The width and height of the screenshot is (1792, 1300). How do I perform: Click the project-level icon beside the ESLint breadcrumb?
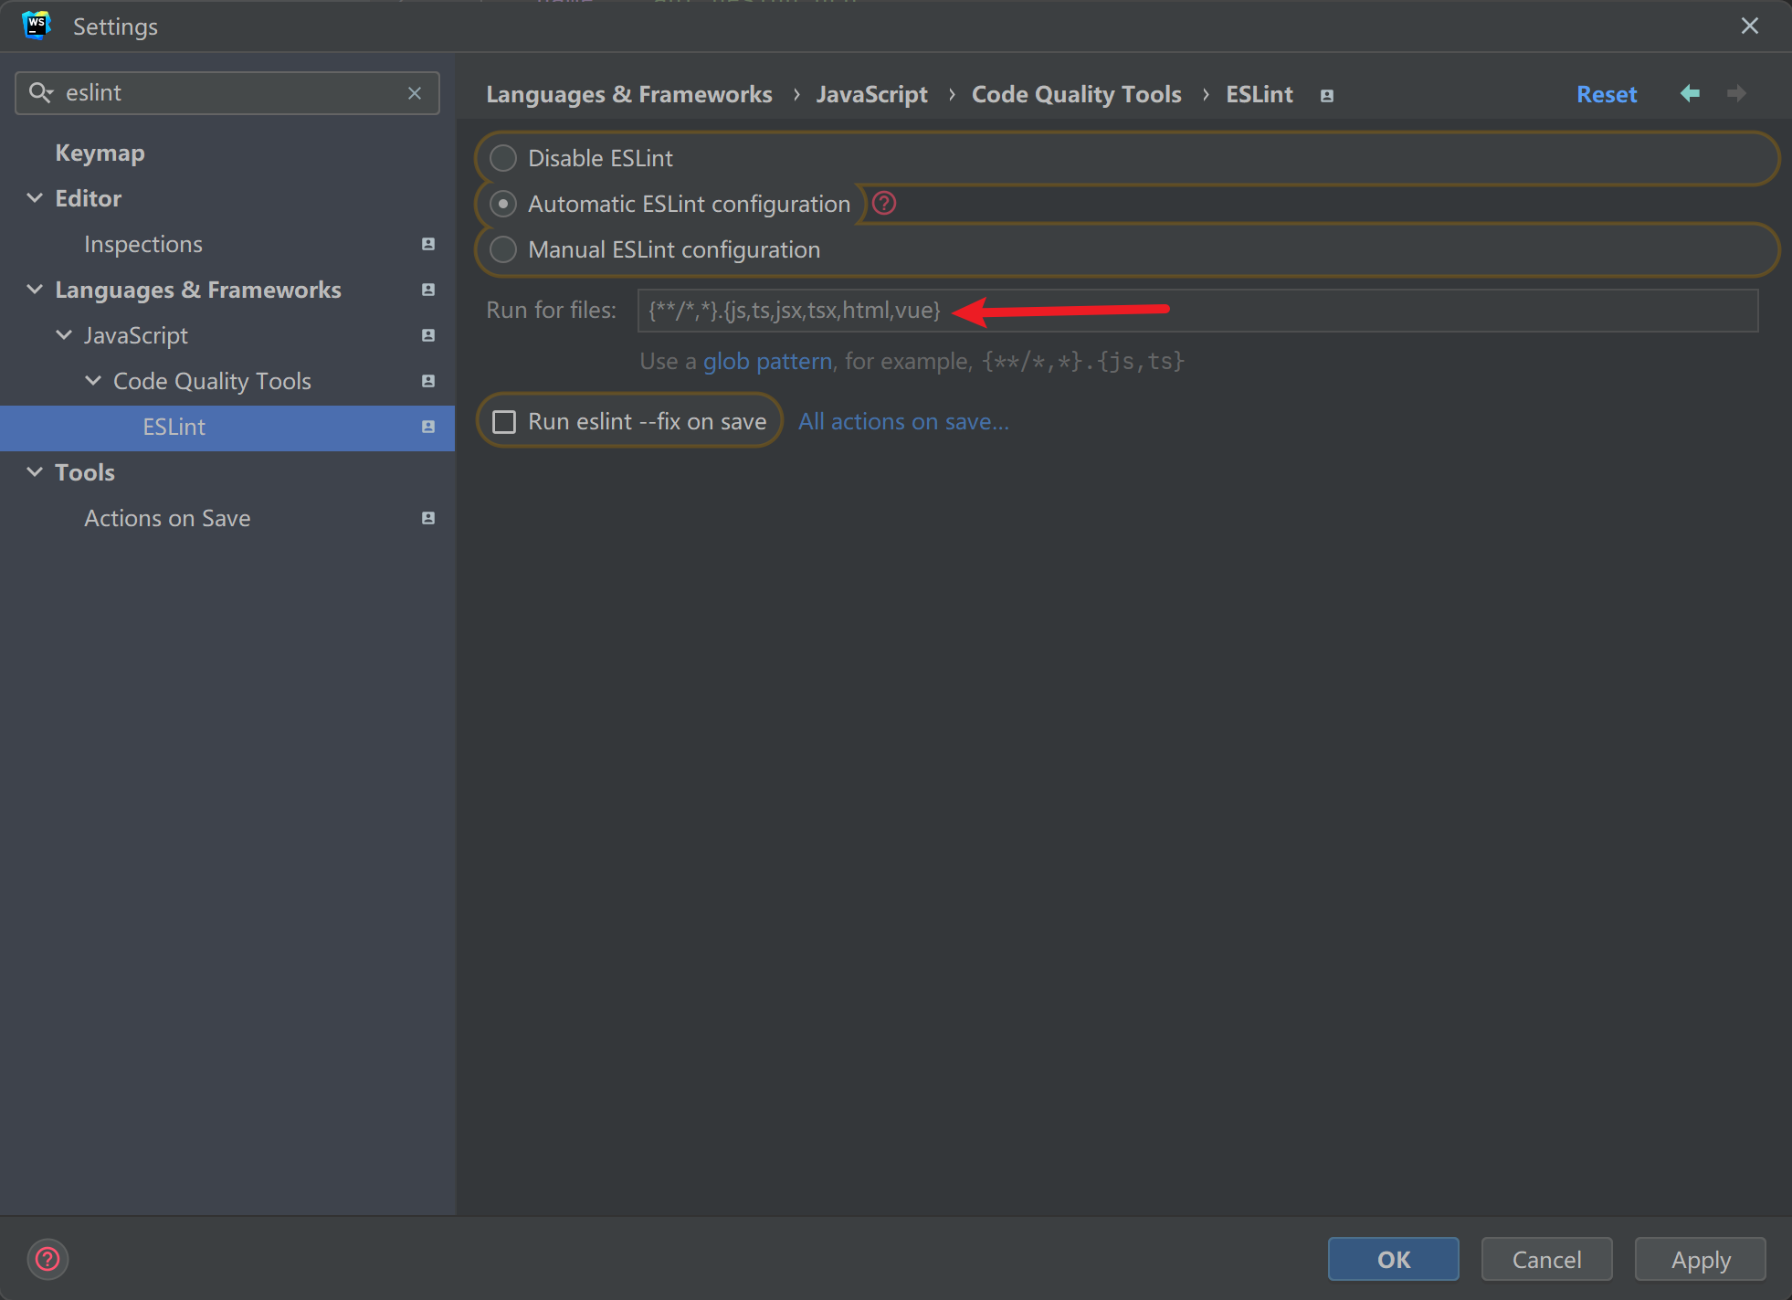click(1327, 95)
